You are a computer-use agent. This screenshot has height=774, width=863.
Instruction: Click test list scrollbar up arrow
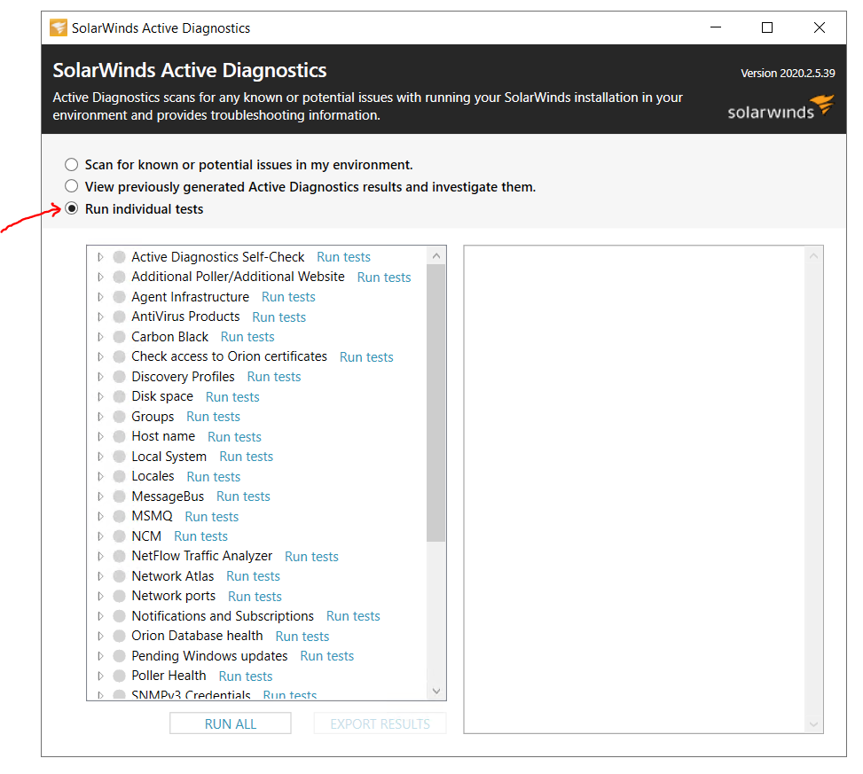click(435, 256)
